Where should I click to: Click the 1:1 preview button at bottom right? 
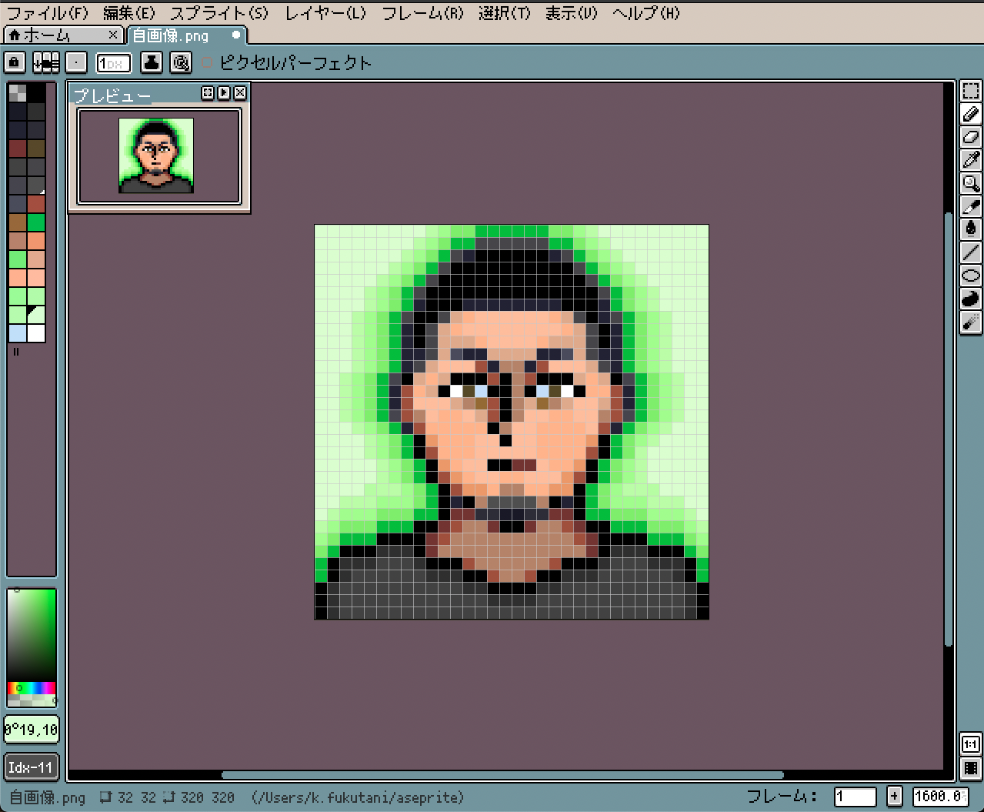click(x=971, y=744)
